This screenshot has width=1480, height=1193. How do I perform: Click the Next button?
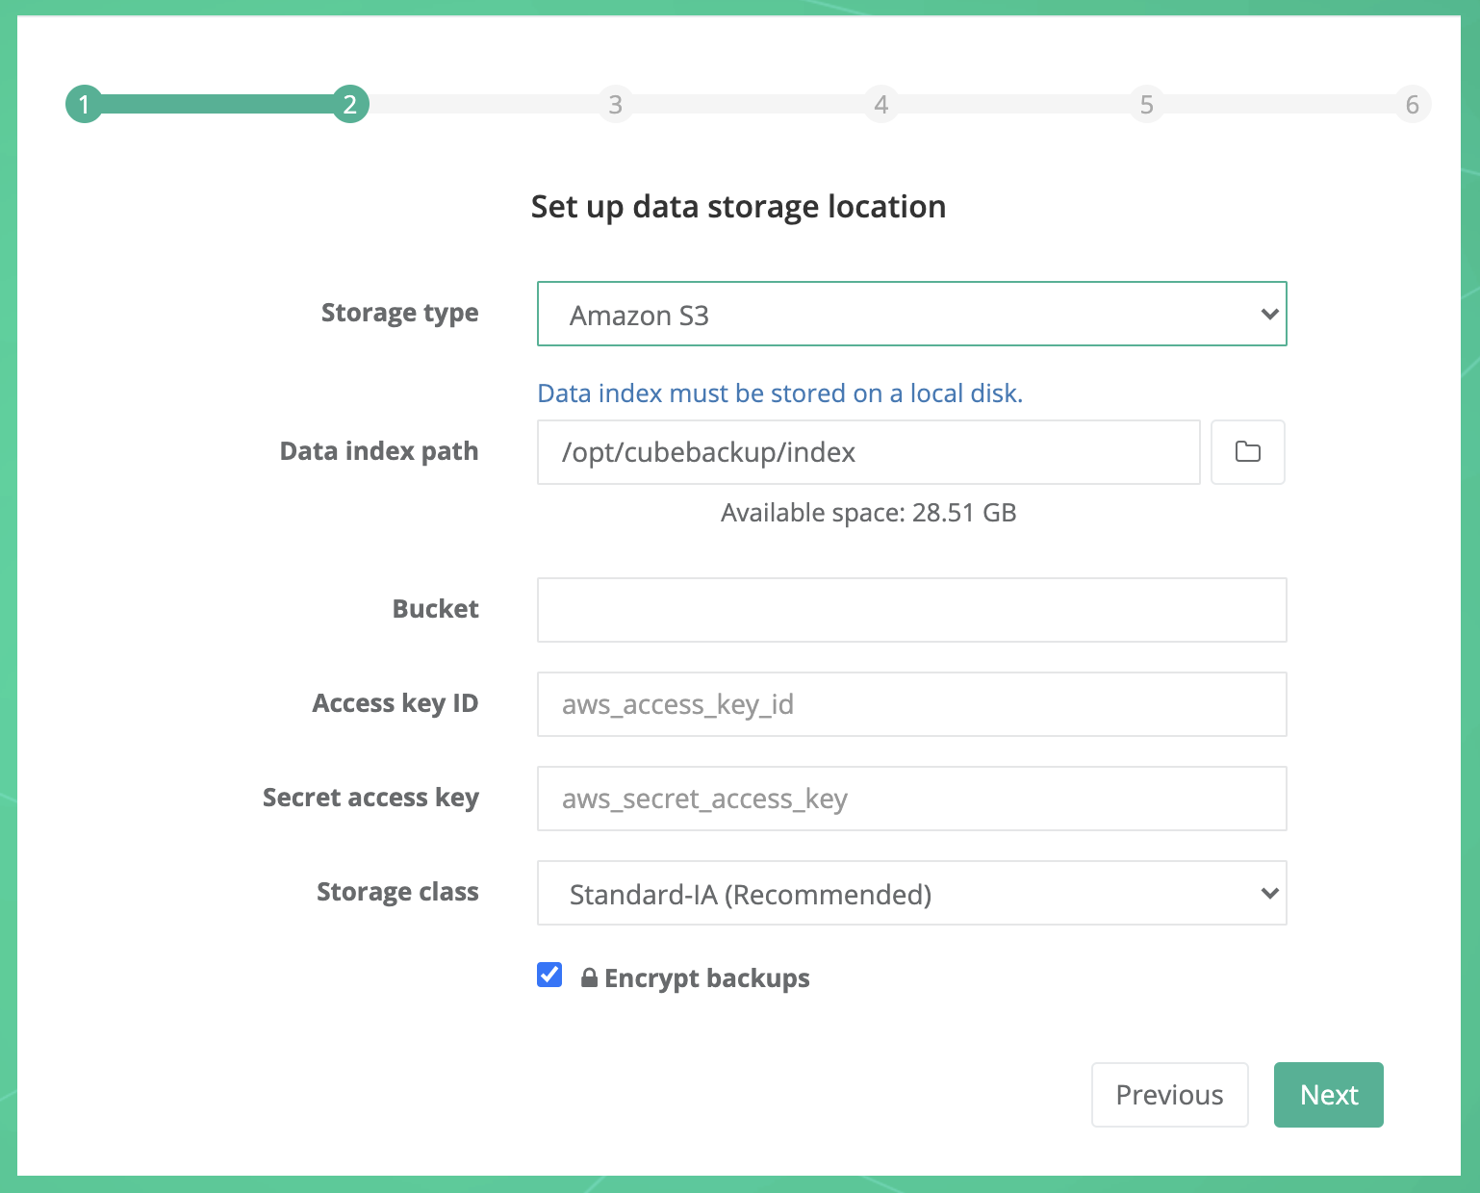[1328, 1095]
